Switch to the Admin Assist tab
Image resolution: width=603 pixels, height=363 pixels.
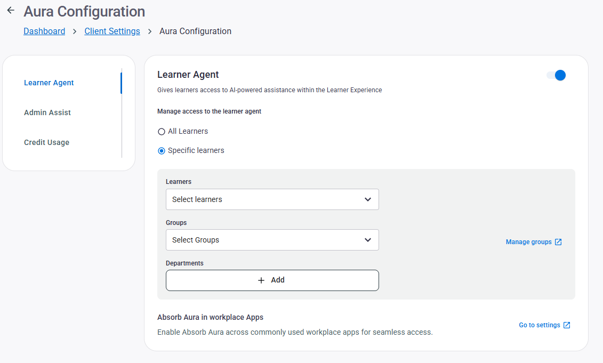[47, 112]
